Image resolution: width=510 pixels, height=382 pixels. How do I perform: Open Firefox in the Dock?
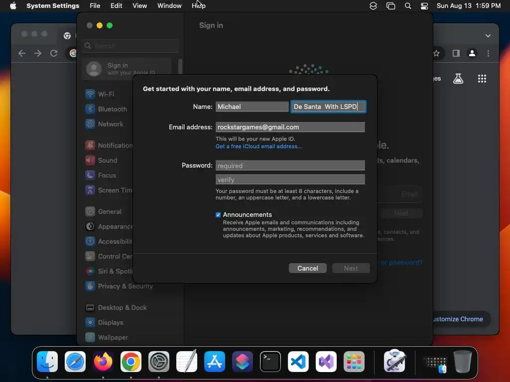coord(103,362)
